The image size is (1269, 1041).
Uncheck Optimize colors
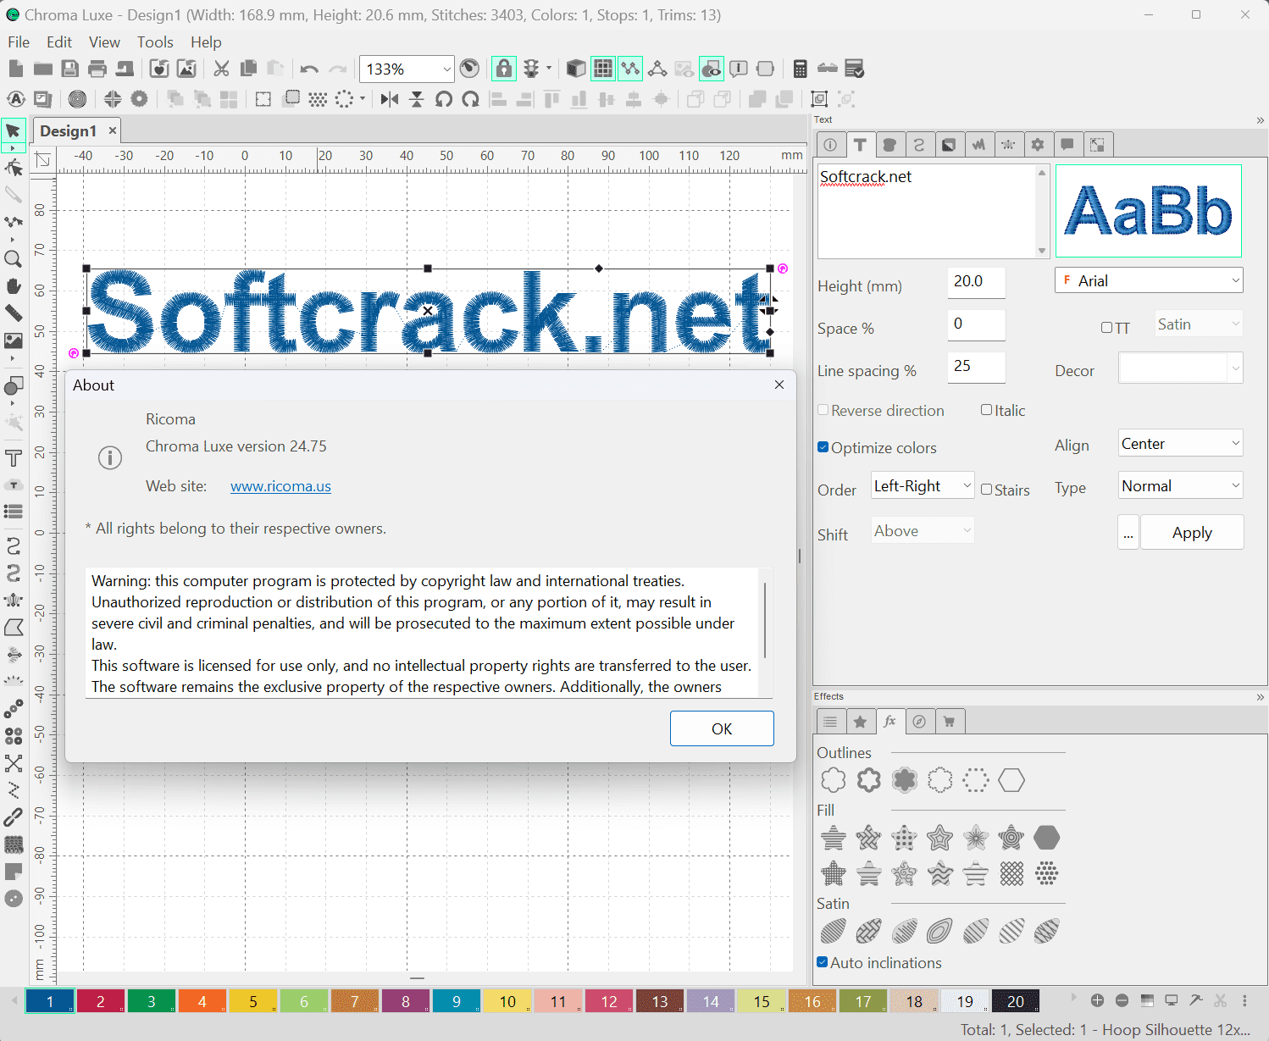click(x=823, y=447)
